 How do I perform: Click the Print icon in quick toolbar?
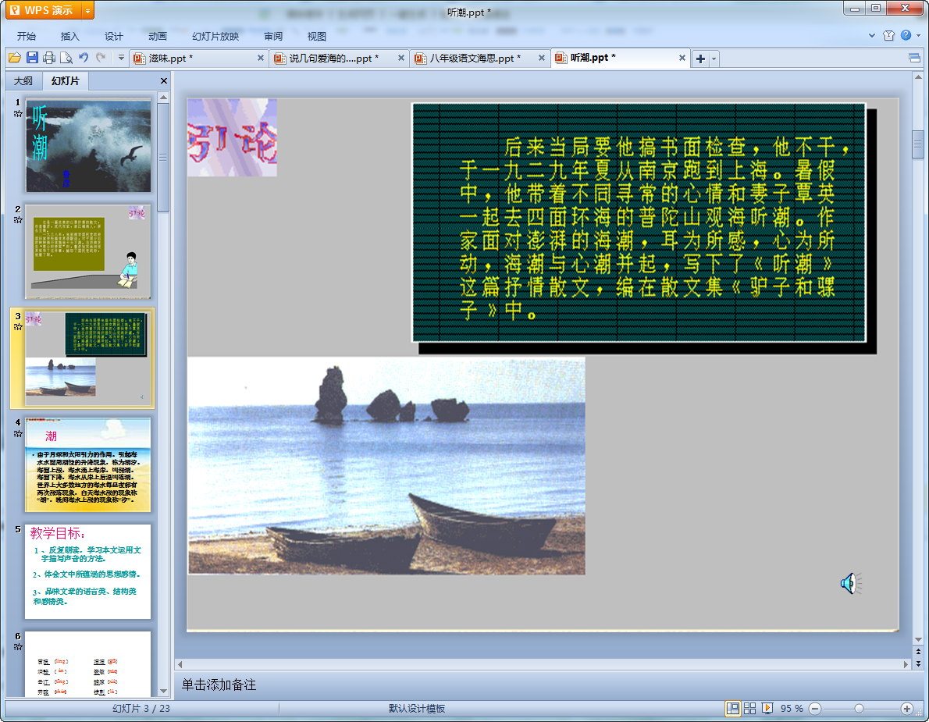pyautogui.click(x=49, y=58)
